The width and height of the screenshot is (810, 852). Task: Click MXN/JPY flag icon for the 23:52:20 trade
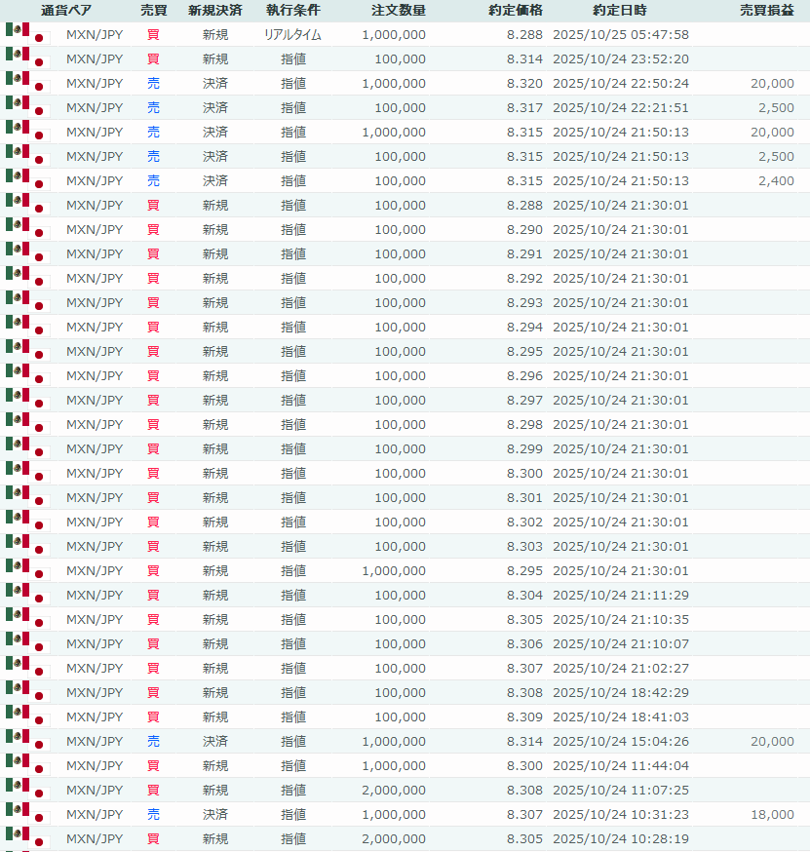(26, 59)
